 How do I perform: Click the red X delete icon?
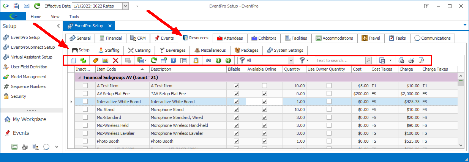115,60
